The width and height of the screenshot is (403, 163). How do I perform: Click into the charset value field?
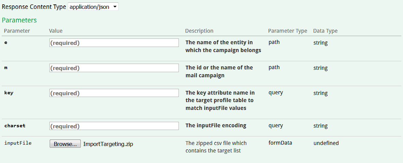114,126
